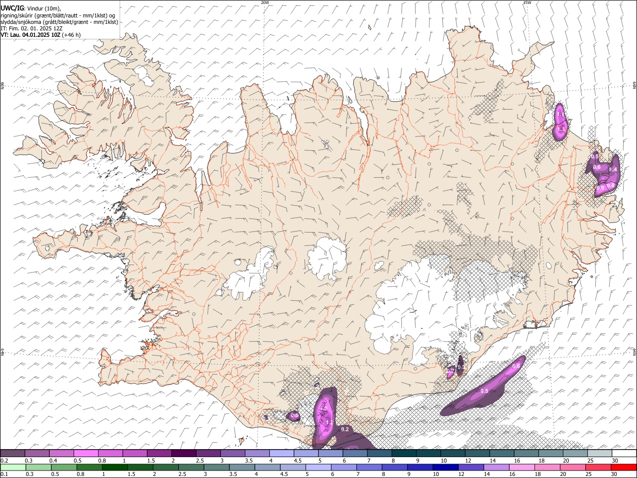The image size is (637, 478).
Task: Select the white 30 snow swatch
Action: pyautogui.click(x=624, y=454)
